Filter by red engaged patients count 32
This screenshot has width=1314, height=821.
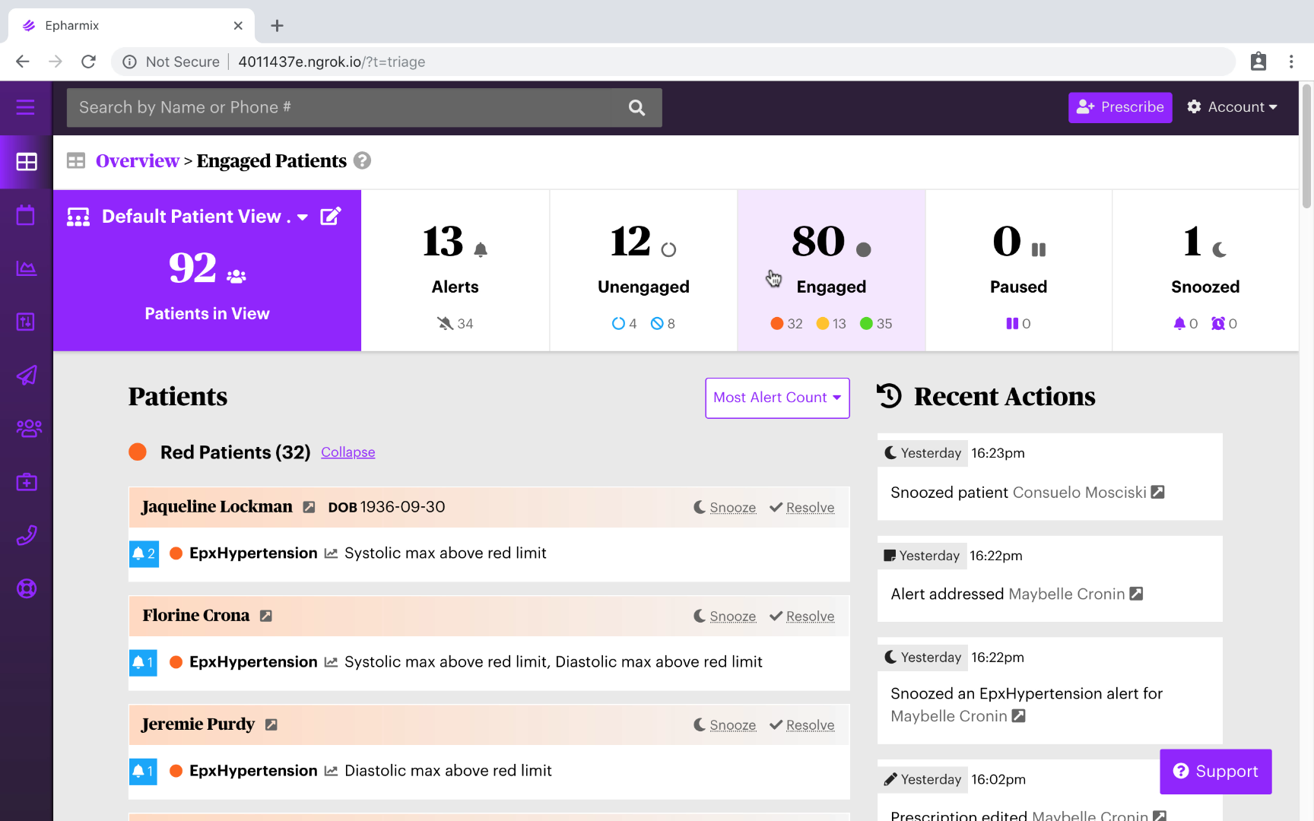coord(786,324)
